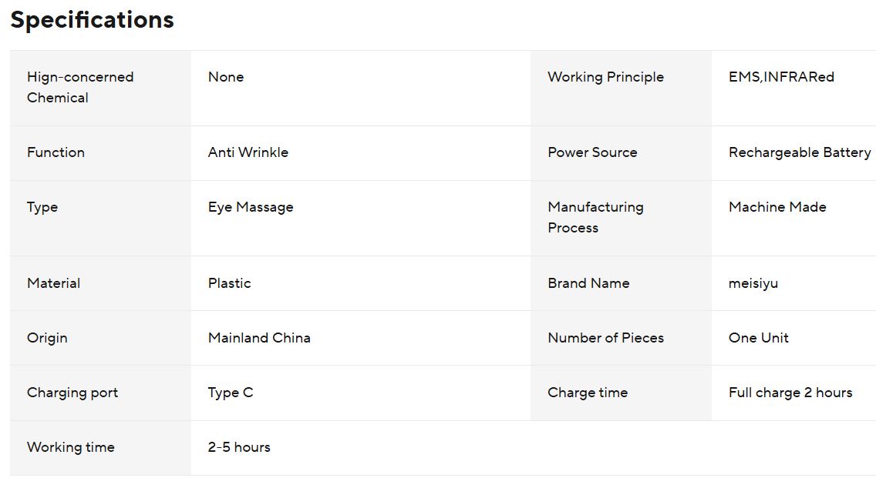Viewport: 876px width, 478px height.
Task: Click the Eye Massage value
Action: [x=251, y=208]
